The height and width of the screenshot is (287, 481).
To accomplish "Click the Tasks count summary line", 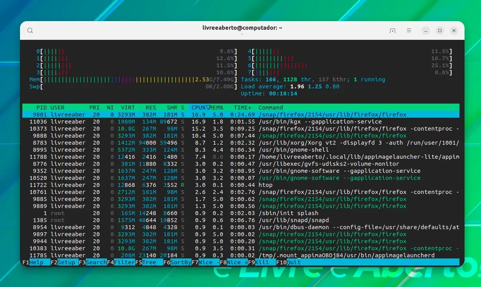I will pyautogui.click(x=313, y=79).
